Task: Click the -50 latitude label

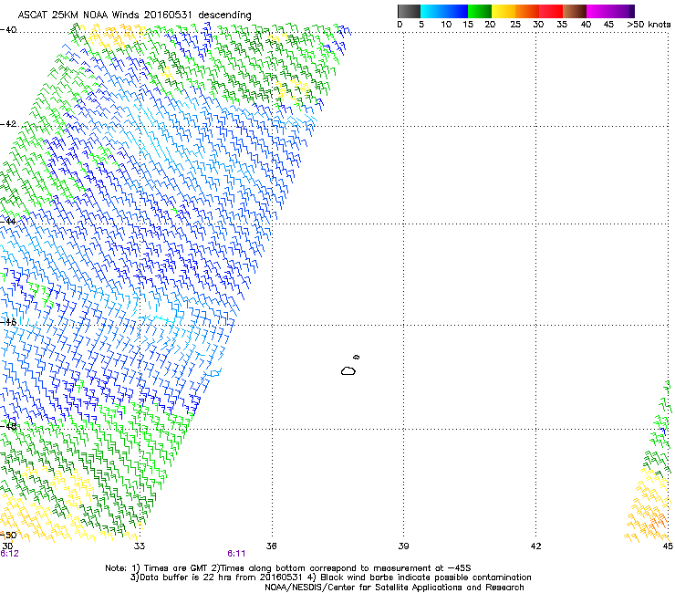Action: click(x=8, y=535)
